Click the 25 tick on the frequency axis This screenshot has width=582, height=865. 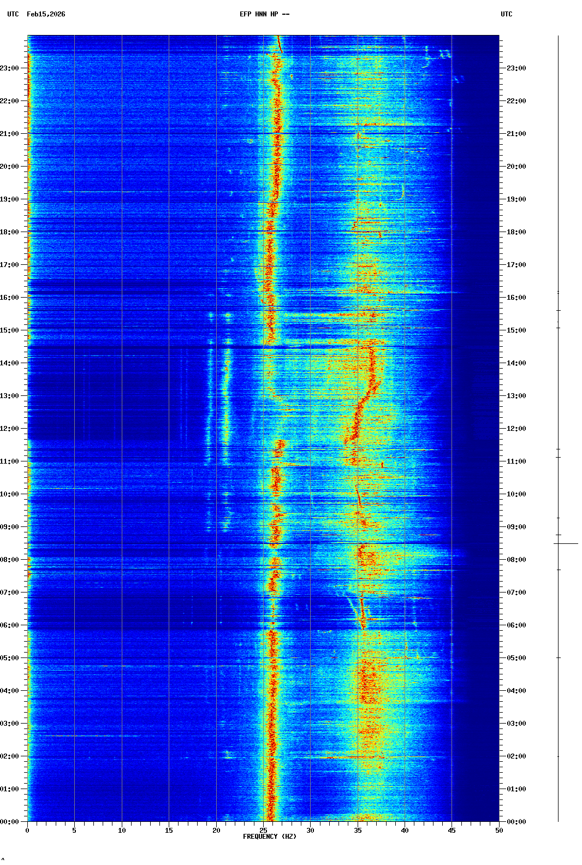tap(263, 831)
